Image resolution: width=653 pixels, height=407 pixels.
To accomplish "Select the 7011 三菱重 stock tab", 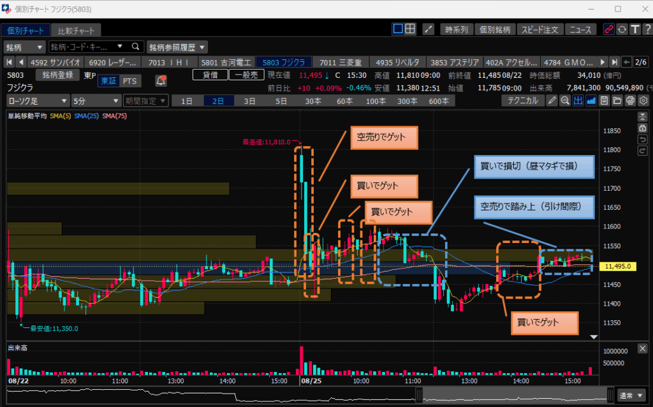I will 341,62.
